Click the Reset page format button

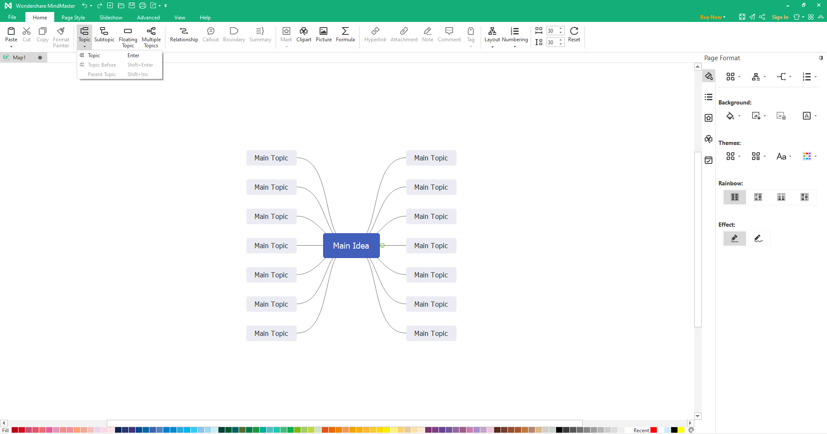coord(574,34)
